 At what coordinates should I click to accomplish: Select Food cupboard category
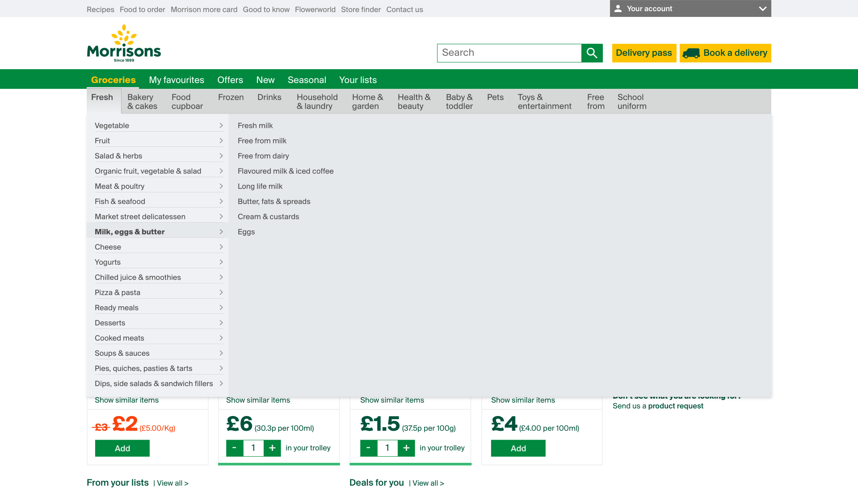187,102
